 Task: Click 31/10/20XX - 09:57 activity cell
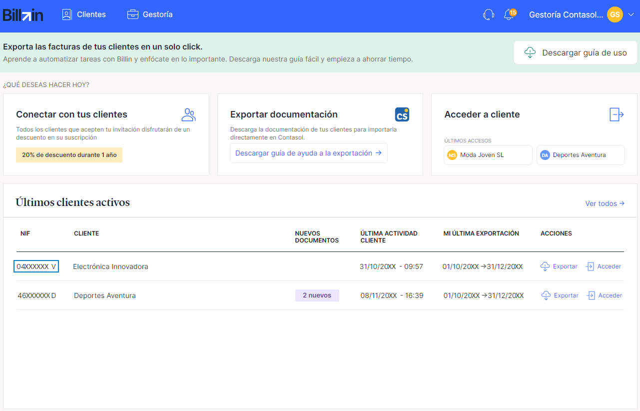391,266
